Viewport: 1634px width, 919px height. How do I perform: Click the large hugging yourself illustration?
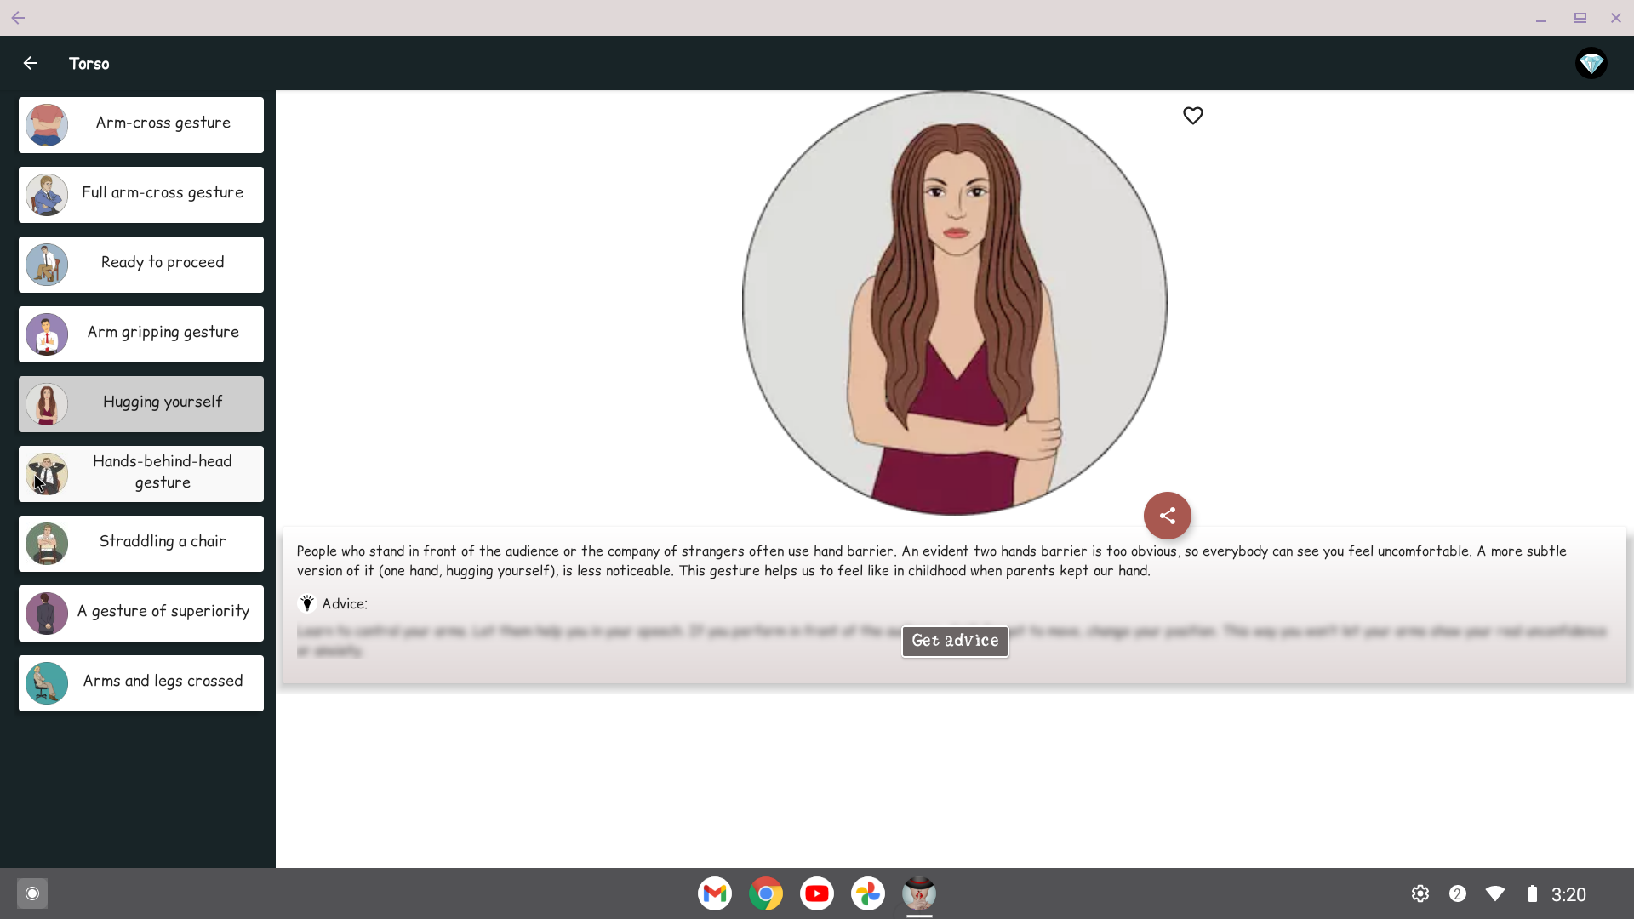954,303
